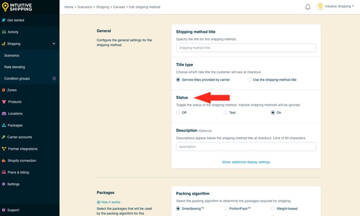
Task: Click the Shipping sidebar icon
Action: pos(3,44)
